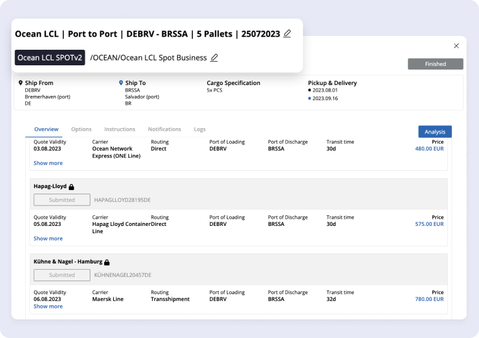Click the Kühne & Nagel - Hamburg heading
This screenshot has width=479, height=338.
(x=68, y=261)
